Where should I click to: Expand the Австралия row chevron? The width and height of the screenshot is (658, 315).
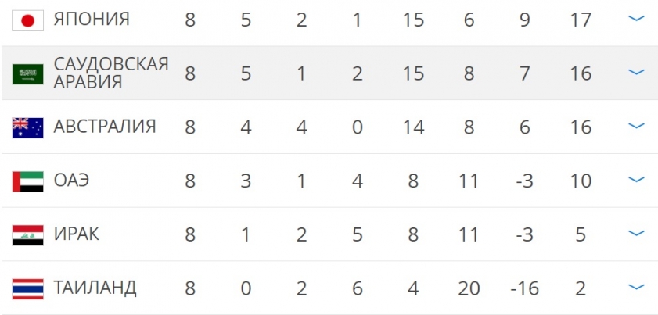(636, 125)
